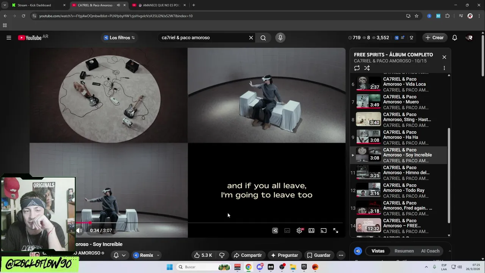
Task: Open player settings gear
Action: [x=299, y=231]
